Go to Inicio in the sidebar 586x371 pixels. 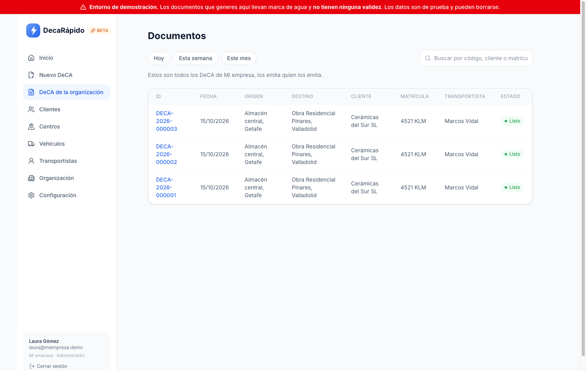tap(66, 58)
